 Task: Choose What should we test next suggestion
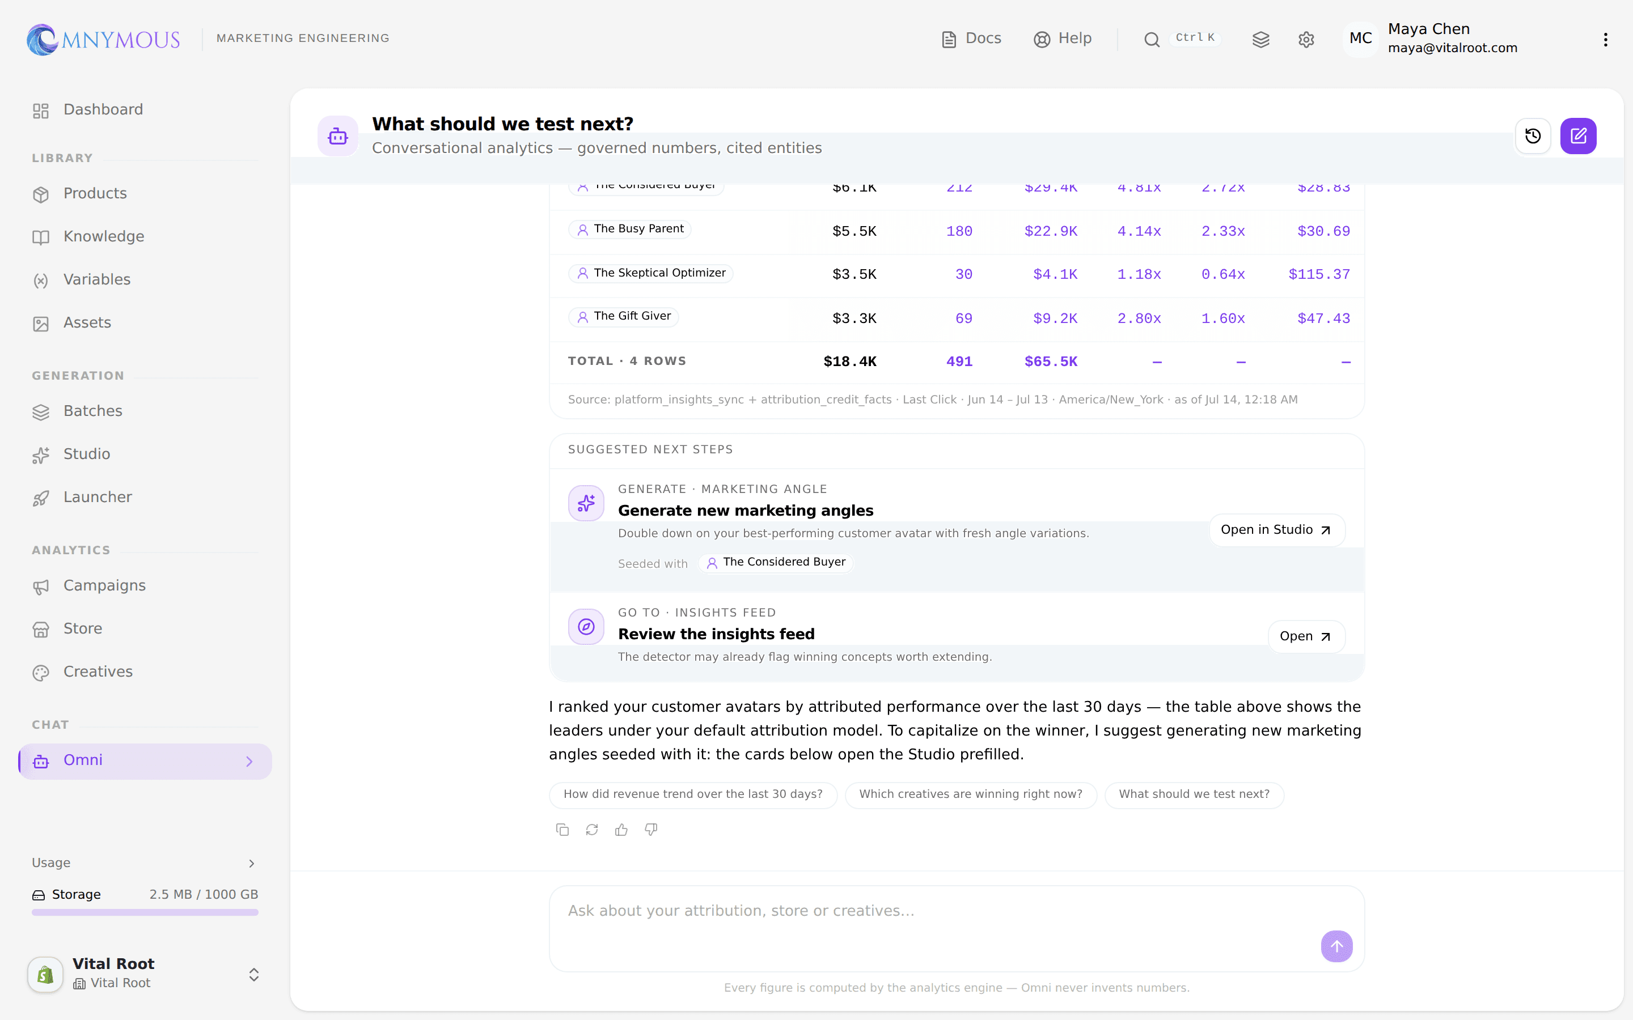click(1194, 794)
